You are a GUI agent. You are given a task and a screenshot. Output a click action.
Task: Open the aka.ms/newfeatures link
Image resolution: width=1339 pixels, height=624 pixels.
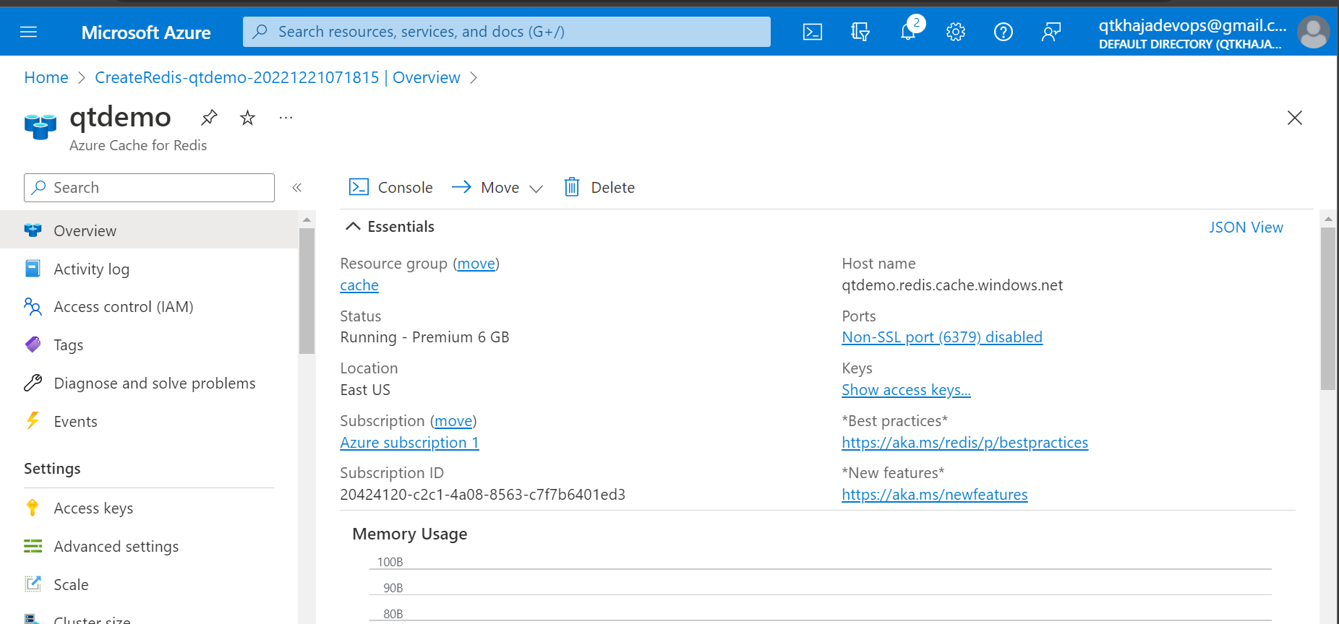(934, 495)
